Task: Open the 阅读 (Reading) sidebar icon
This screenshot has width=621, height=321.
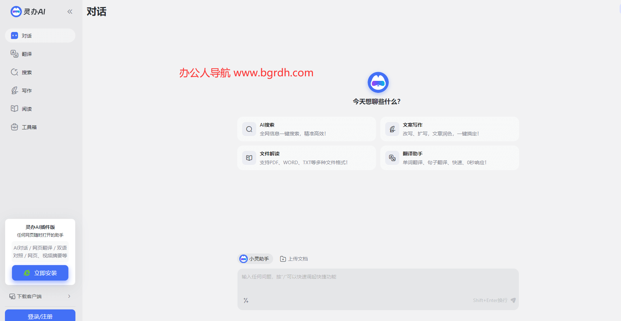Action: coord(14,109)
